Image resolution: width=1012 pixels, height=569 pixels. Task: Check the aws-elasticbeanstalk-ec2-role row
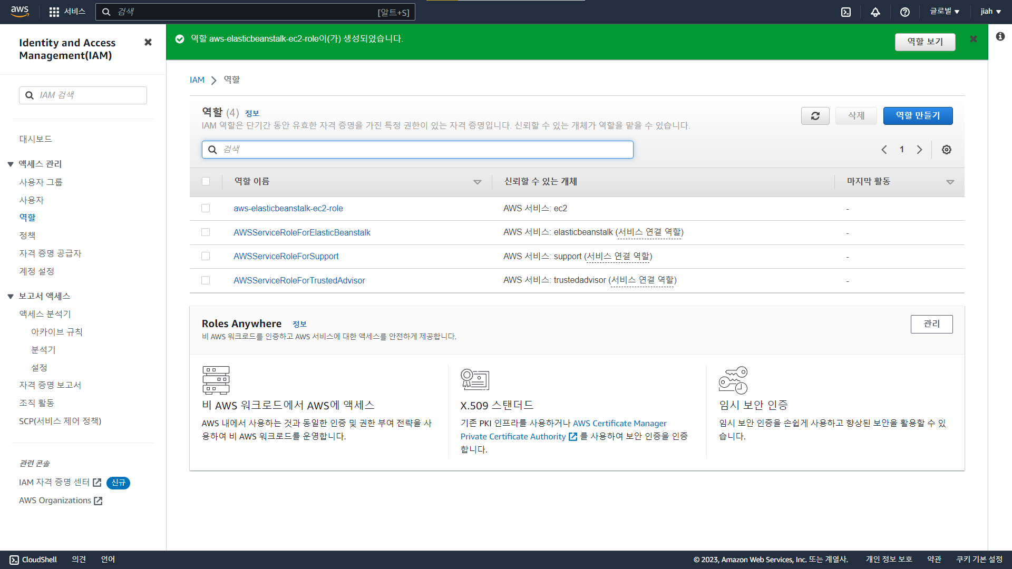point(206,208)
